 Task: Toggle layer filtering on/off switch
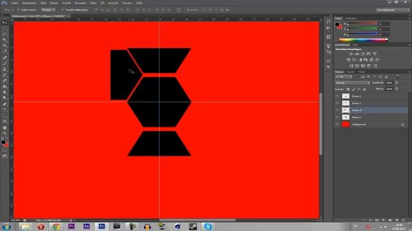(398, 76)
